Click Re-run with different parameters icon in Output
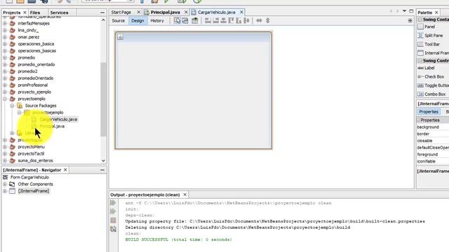The image size is (449, 252). [113, 211]
